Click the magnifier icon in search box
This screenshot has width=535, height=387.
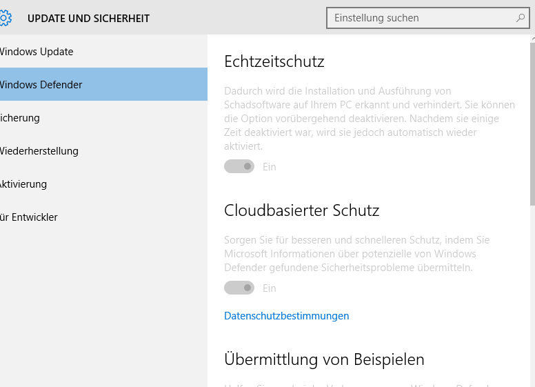pyautogui.click(x=521, y=18)
